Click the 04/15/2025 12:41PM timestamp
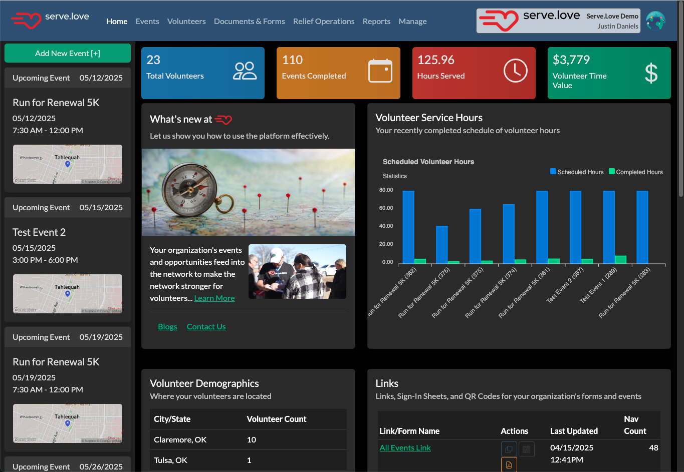Image resolution: width=684 pixels, height=472 pixels. coord(572,453)
